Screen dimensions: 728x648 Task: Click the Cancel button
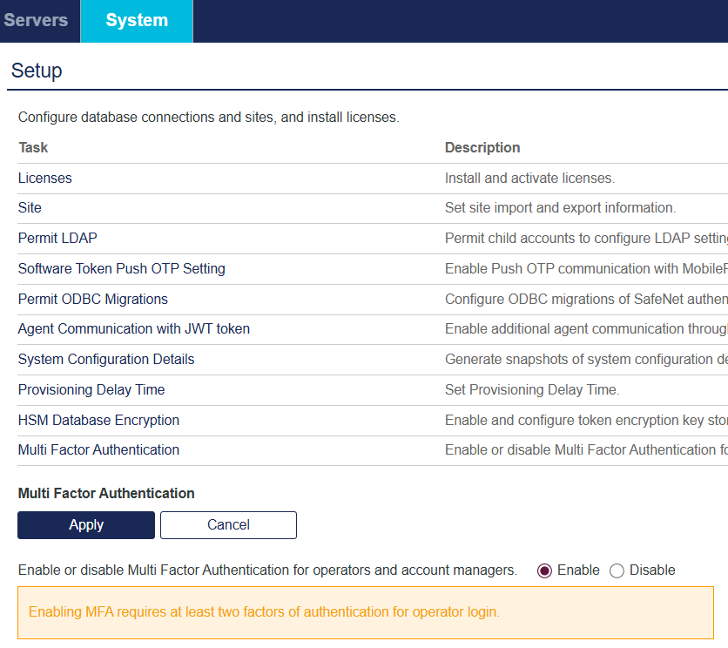(228, 524)
